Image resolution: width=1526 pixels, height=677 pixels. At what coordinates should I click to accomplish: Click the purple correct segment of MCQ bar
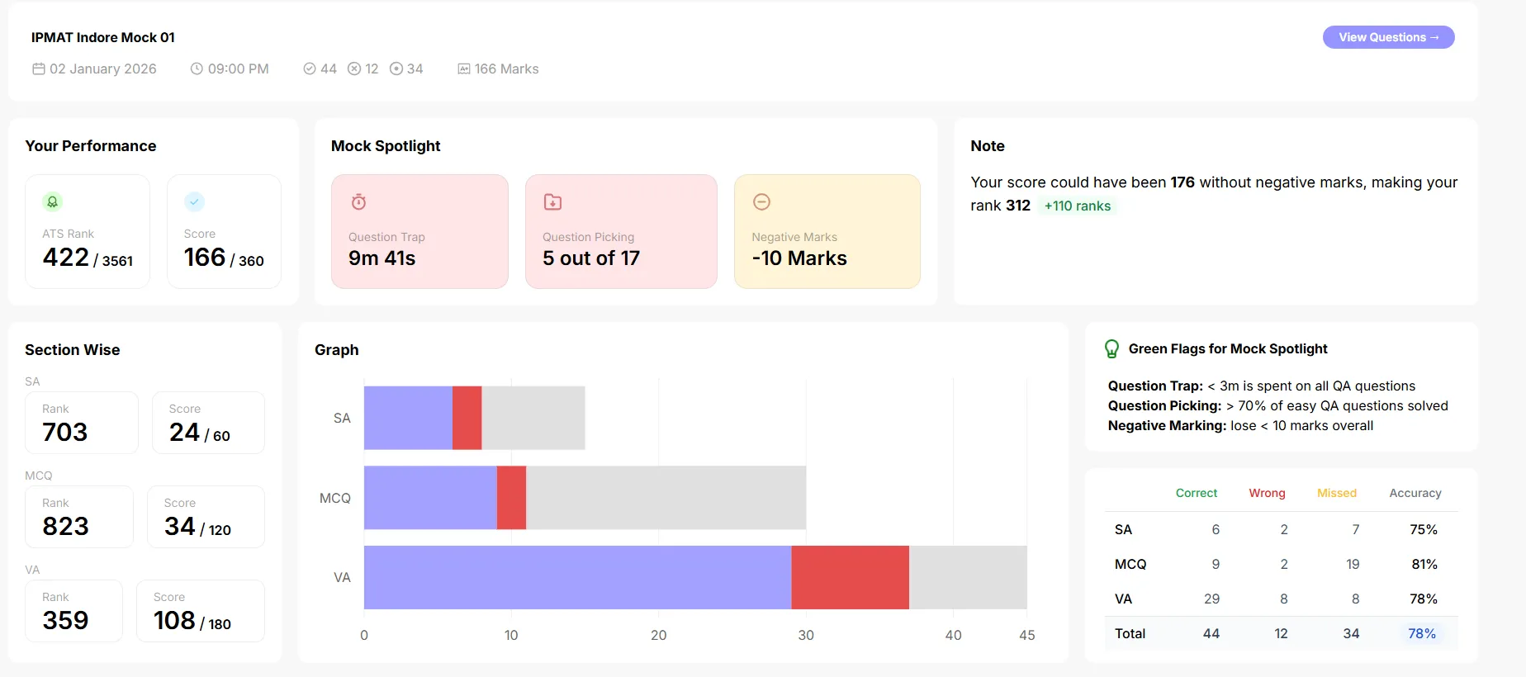pos(430,498)
